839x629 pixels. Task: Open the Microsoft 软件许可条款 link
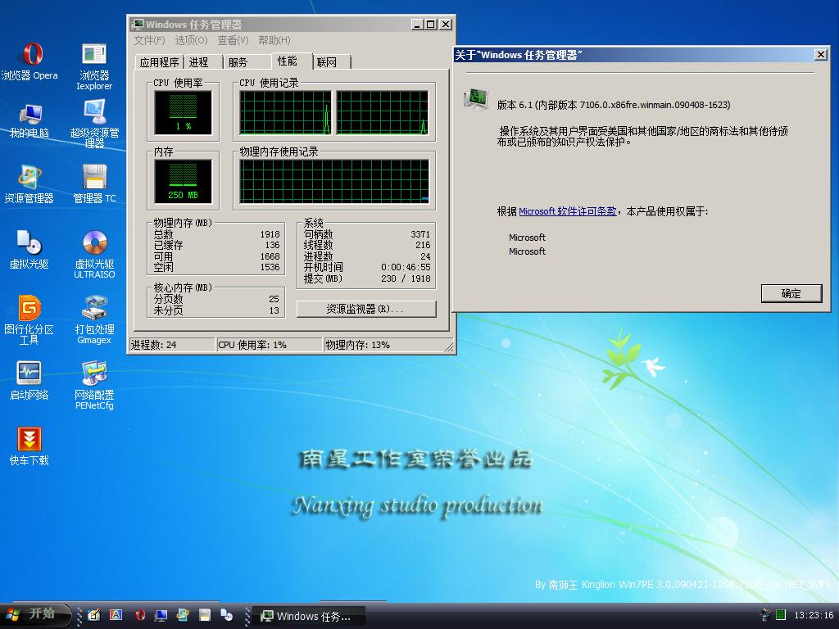click(x=568, y=211)
